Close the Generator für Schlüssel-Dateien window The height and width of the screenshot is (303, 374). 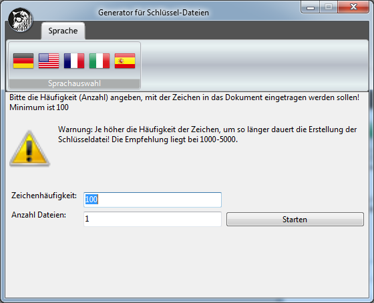point(353,7)
